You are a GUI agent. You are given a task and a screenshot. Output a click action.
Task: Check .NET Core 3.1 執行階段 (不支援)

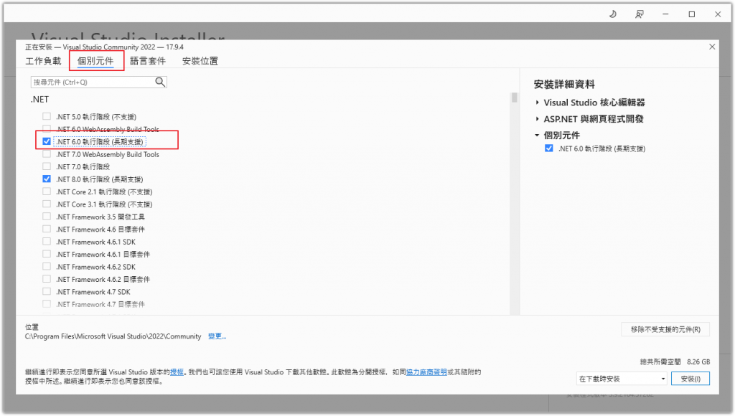[x=47, y=204]
